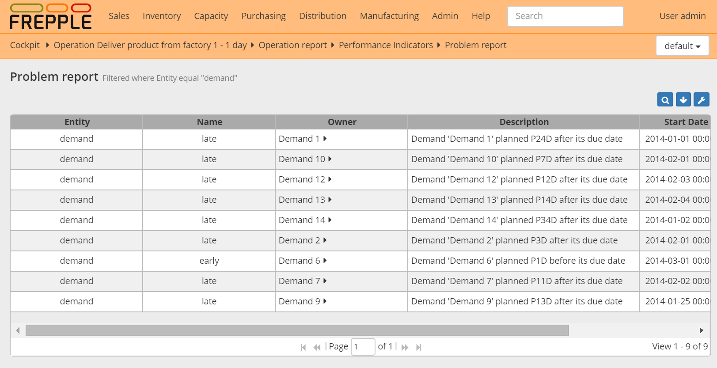Click the User admin link
Image resolution: width=717 pixels, height=368 pixels.
pyautogui.click(x=683, y=16)
